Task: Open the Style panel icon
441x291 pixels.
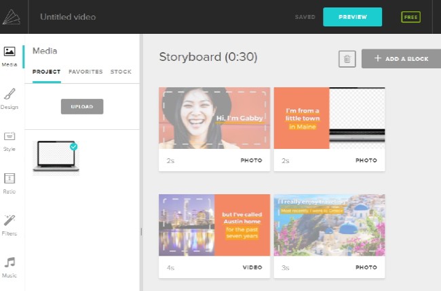Action: pos(9,140)
